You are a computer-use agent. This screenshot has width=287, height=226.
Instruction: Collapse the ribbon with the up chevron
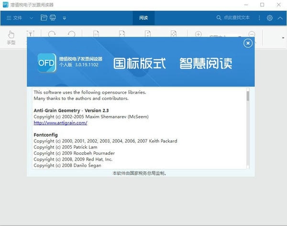coord(280,18)
